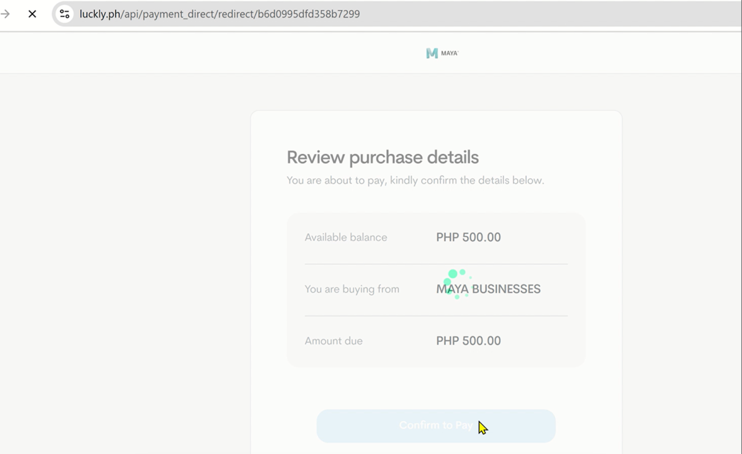Click the divider line above Amount due row
Viewport: 742px width, 454px height.
click(436, 316)
